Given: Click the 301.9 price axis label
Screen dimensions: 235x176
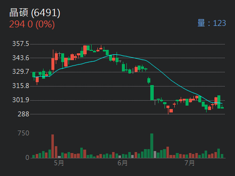Looking at the screenshot, I should pyautogui.click(x=21, y=100).
